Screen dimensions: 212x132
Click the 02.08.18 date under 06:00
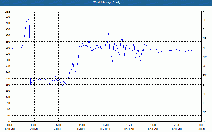(x=58, y=129)
